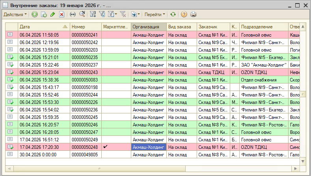Select date cell 17.04.2026 16:51:12

[x=44, y=140]
